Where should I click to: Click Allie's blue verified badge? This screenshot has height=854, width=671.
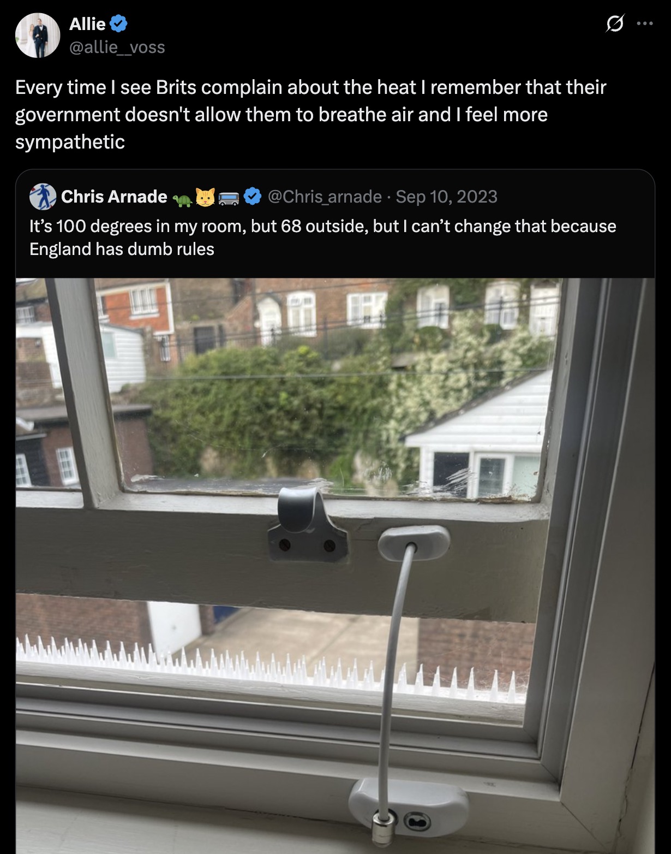tap(119, 24)
